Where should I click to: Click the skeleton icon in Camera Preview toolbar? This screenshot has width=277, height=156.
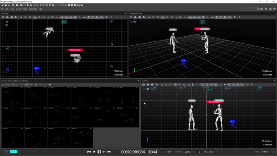[3, 85]
